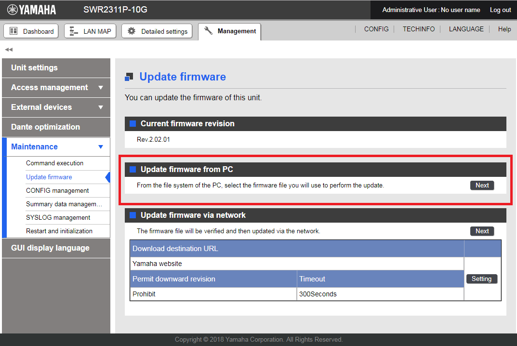The image size is (517, 346).
Task: Select Command execution in the sidebar
Action: pos(54,163)
